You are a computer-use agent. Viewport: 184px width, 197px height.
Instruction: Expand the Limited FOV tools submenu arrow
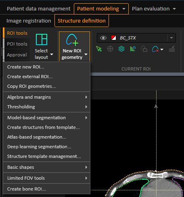pyautogui.click(x=86, y=178)
